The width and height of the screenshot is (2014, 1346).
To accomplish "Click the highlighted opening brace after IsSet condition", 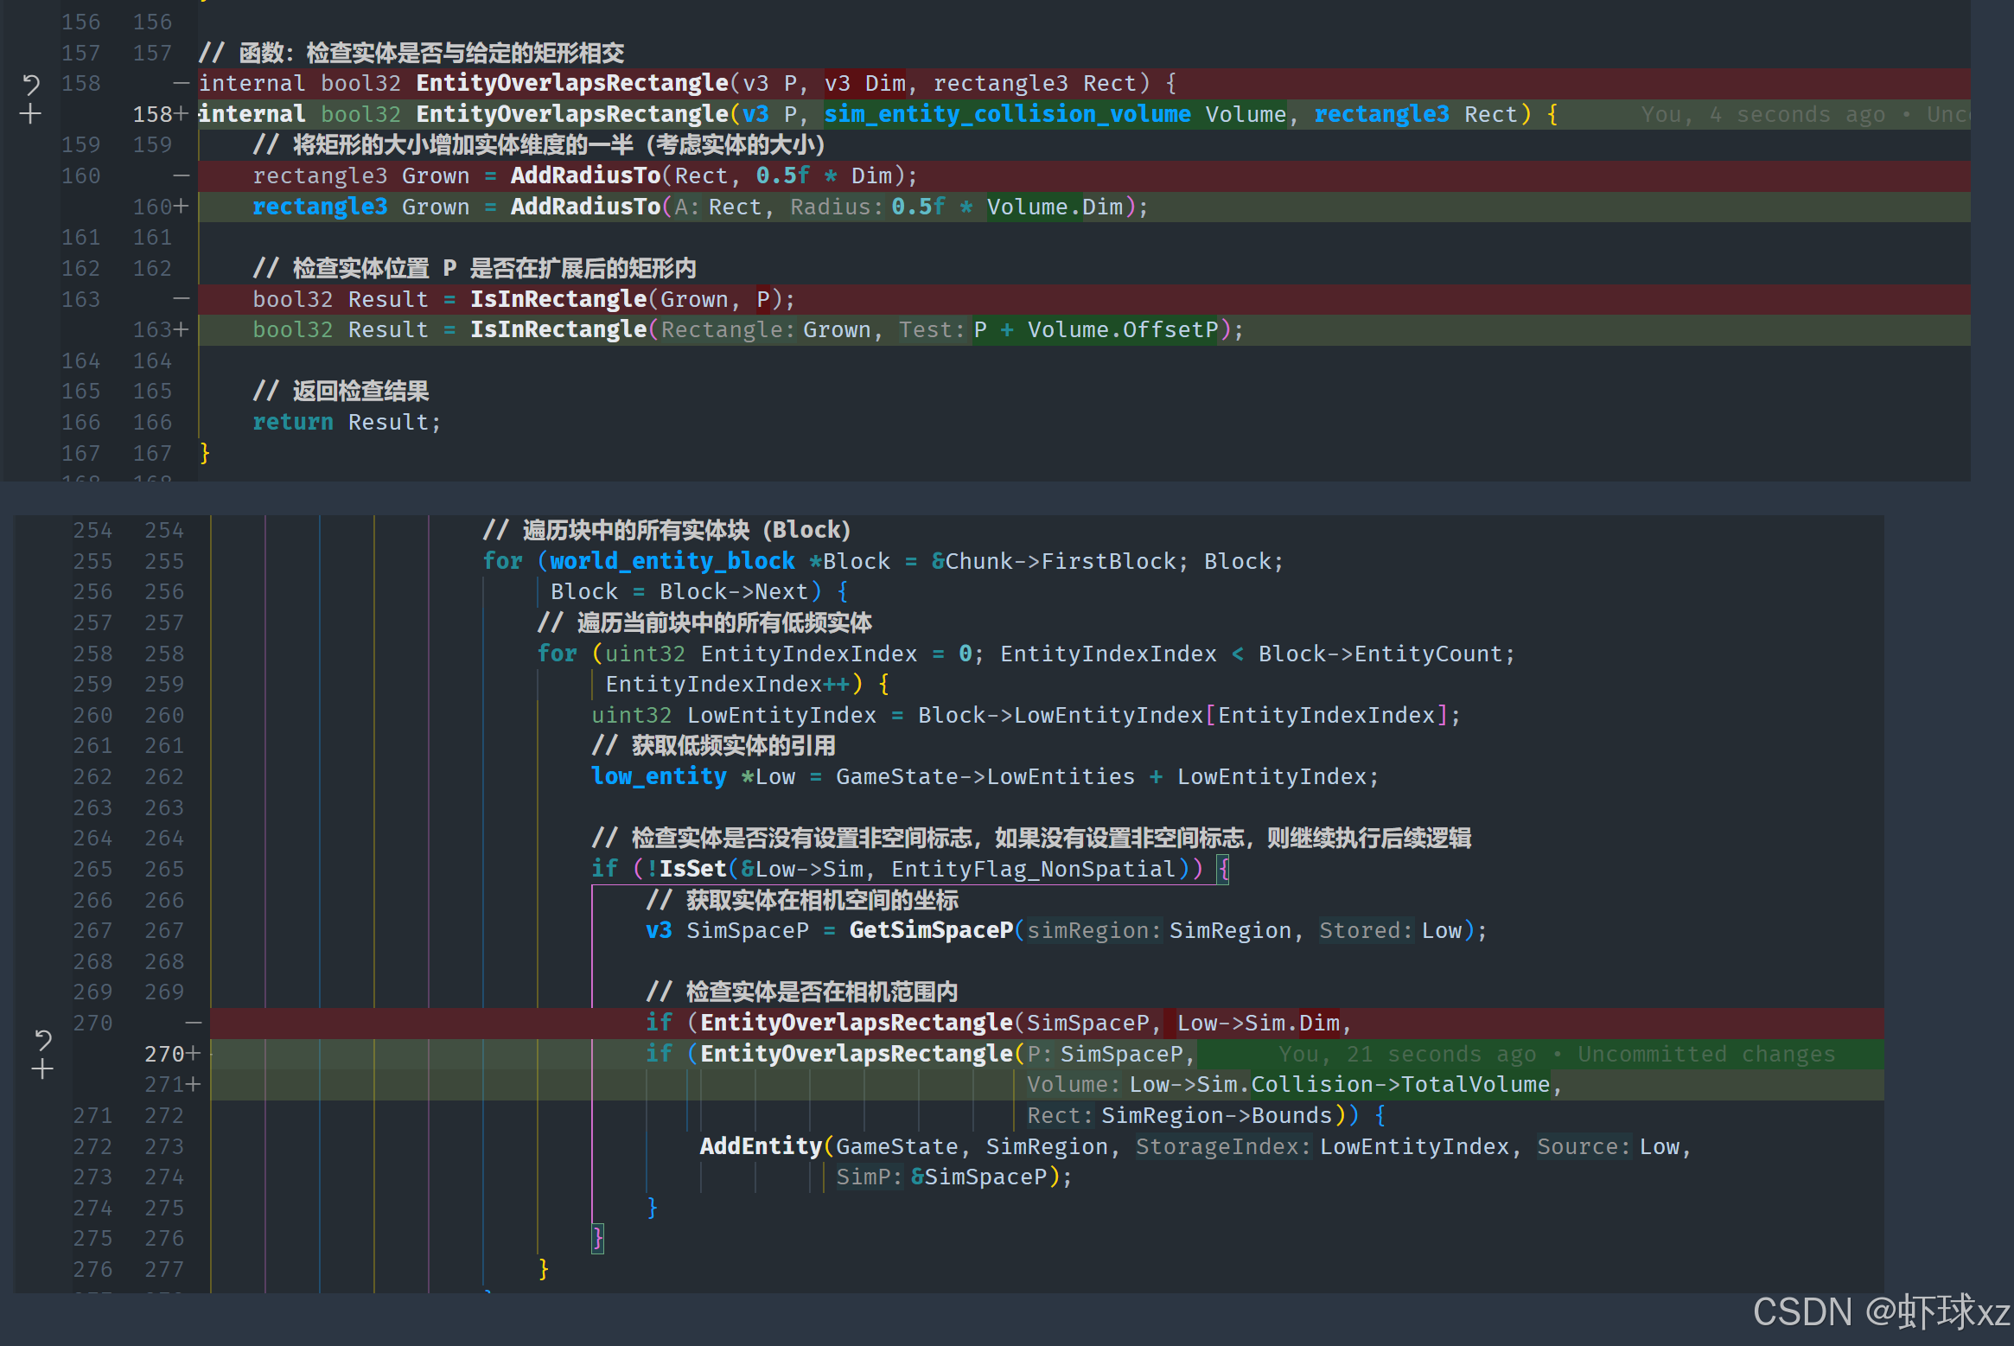I will pyautogui.click(x=1223, y=869).
